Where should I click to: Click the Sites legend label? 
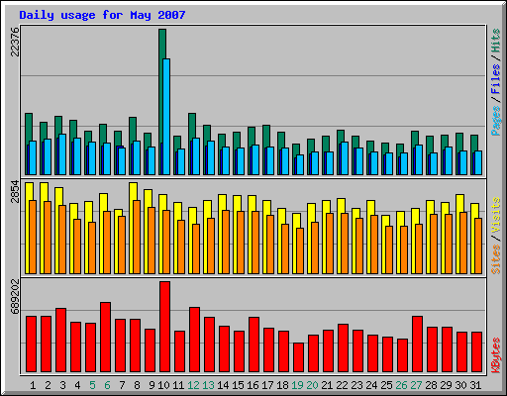496,259
